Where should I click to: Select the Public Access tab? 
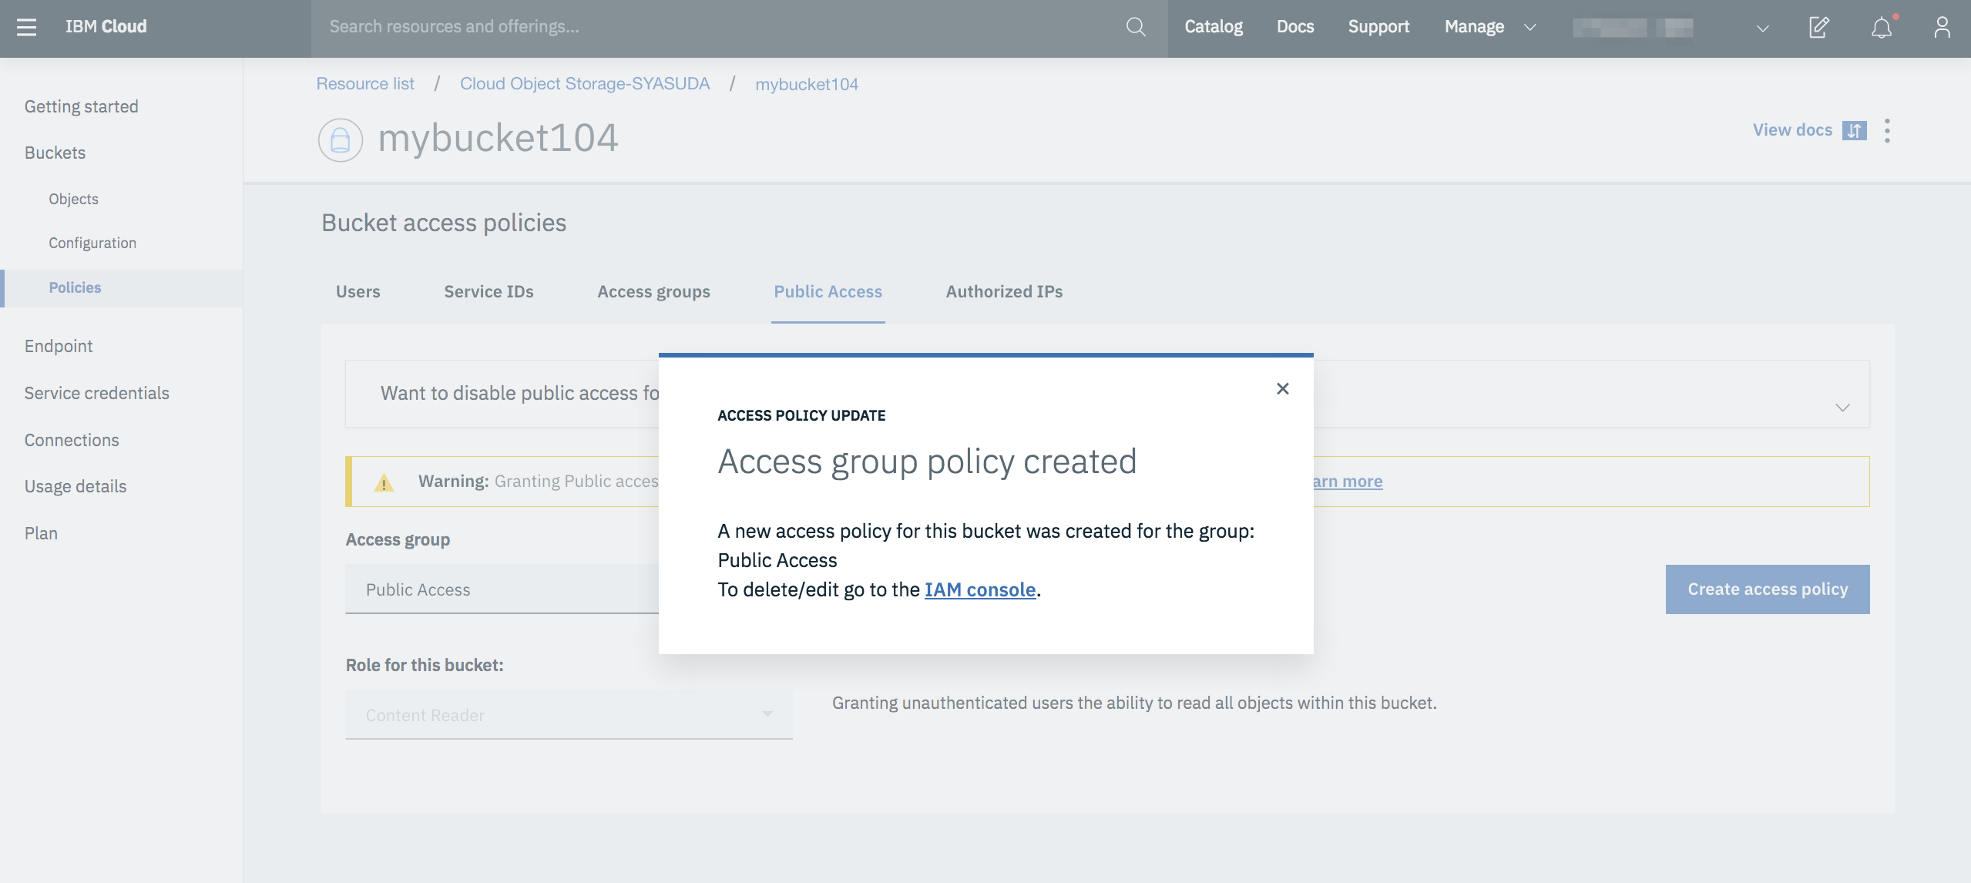(x=828, y=292)
